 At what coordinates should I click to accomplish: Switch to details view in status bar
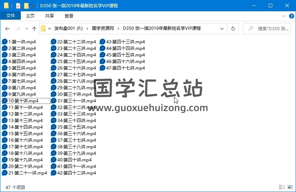(x=282, y=187)
